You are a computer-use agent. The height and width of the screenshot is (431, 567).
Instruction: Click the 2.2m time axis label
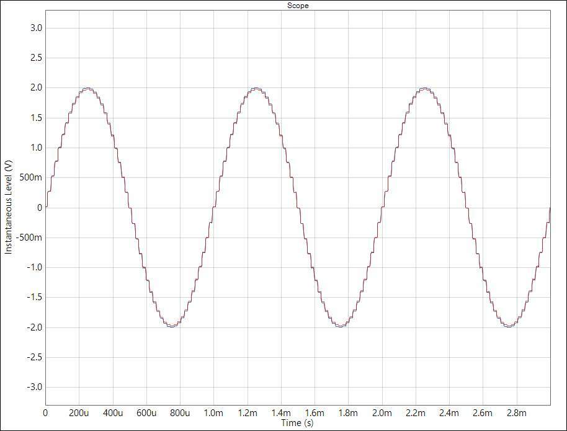[416, 413]
